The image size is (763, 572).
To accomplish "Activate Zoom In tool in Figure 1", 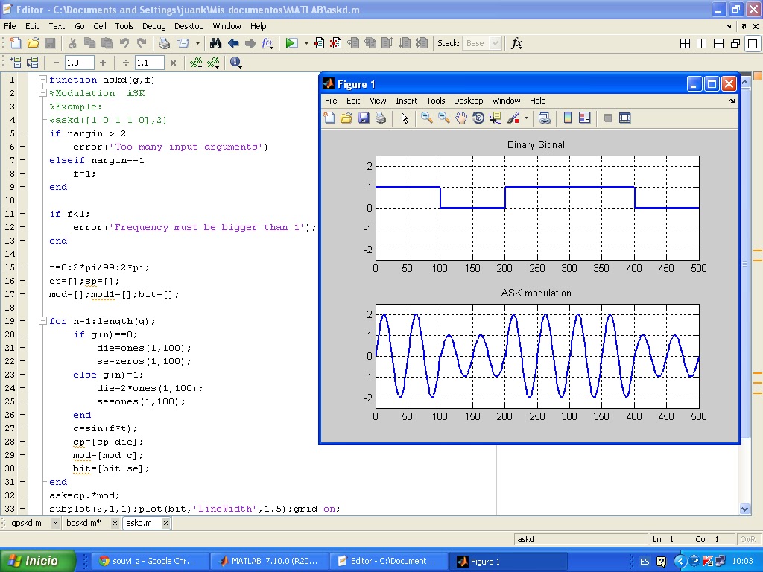I will (x=427, y=118).
